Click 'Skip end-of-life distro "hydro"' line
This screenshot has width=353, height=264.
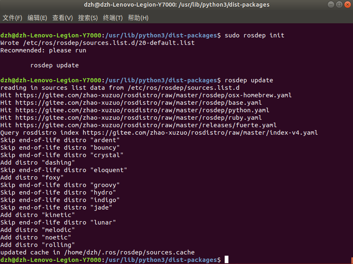tap(58, 192)
